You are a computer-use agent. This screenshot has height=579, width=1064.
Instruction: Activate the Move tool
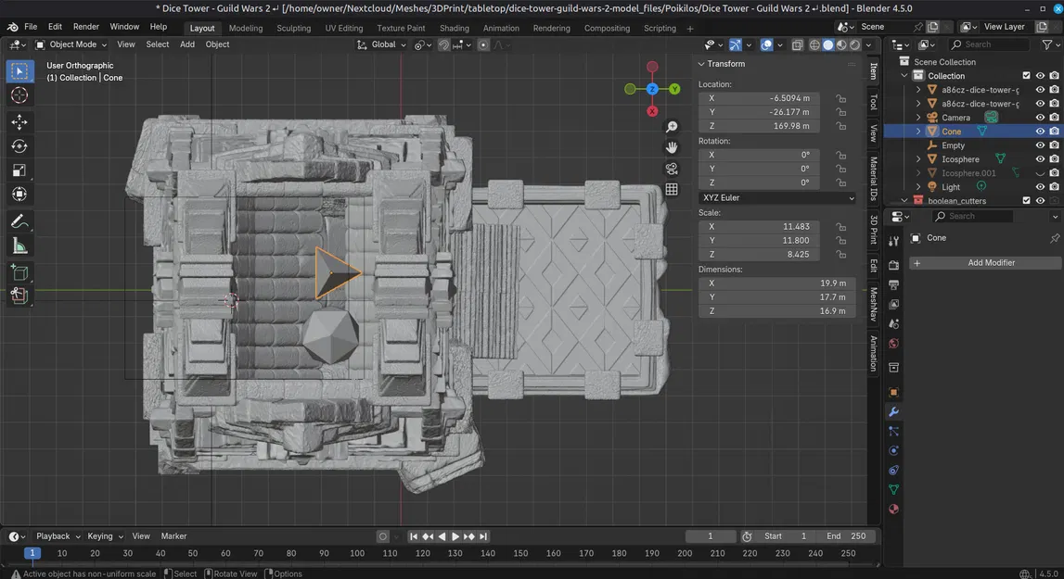point(19,122)
